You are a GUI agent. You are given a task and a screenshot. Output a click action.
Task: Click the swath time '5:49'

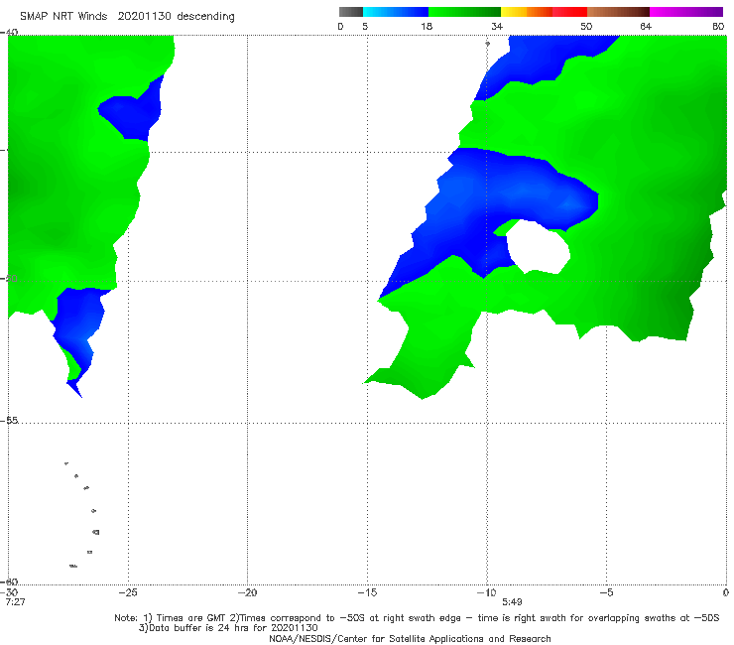(512, 601)
